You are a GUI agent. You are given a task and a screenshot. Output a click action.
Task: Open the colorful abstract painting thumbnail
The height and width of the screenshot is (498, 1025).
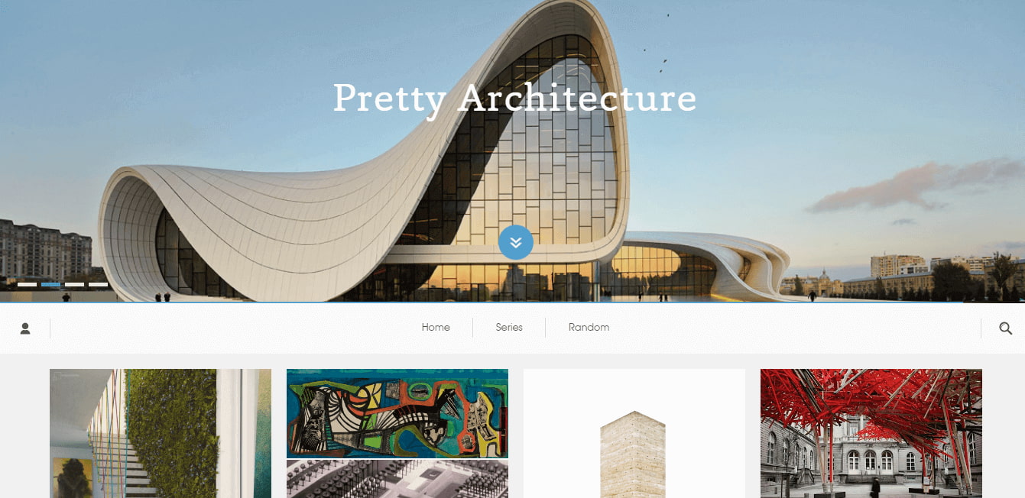[x=397, y=413]
